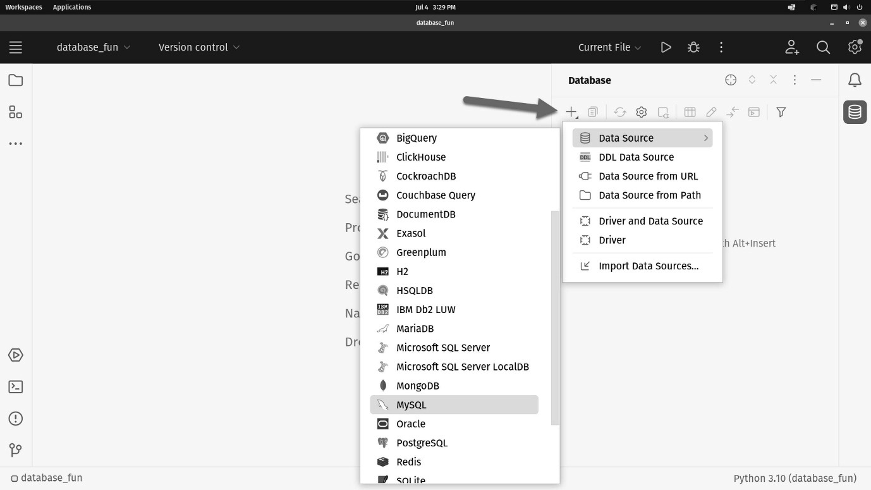
Task: Select the Driver menu entry
Action: [642, 240]
